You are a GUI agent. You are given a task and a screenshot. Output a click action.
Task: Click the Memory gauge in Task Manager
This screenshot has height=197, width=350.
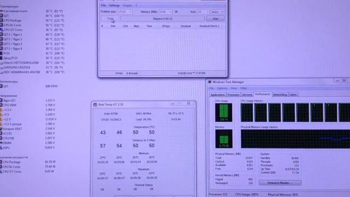(224, 138)
